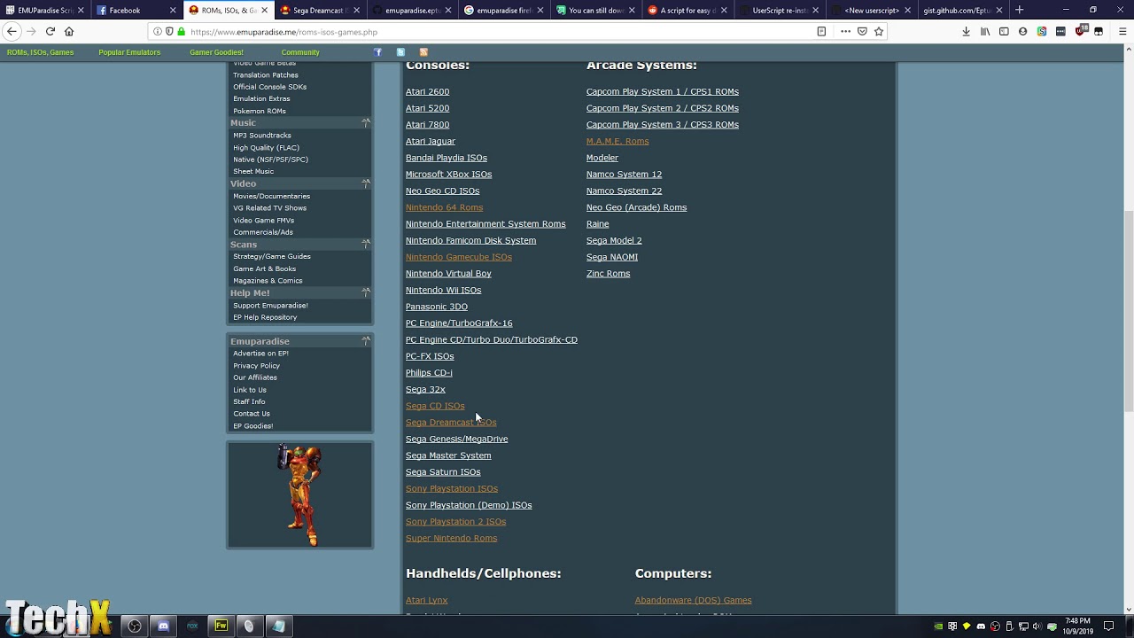Open the Sega NAOMI link
The height and width of the screenshot is (638, 1134).
pos(611,257)
